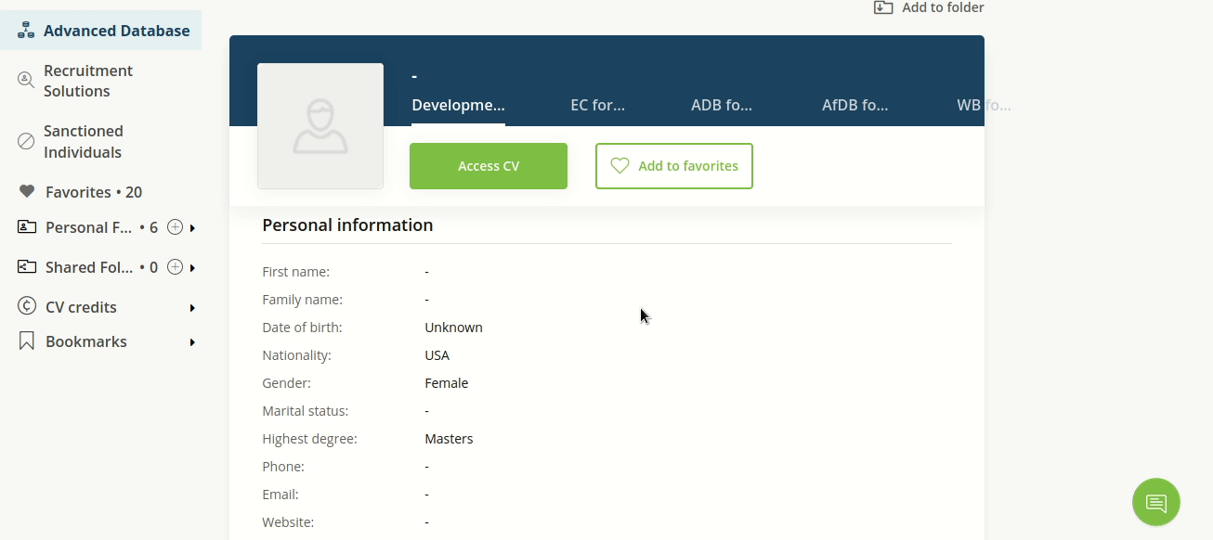
Task: Click the Add to favorites button
Action: point(674,166)
